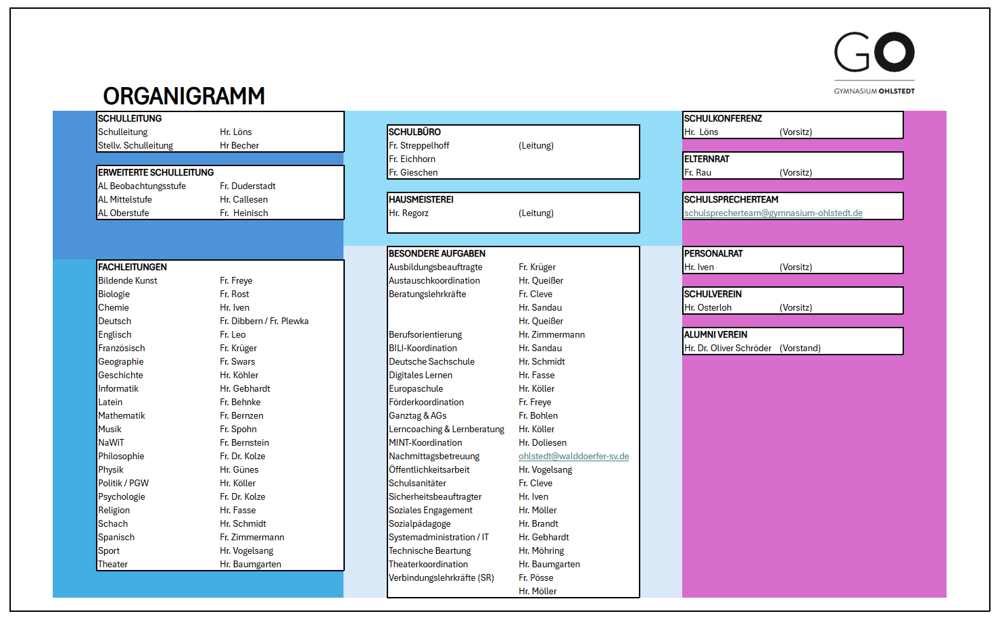Click the ELTERNRAT box heading

pos(707,159)
